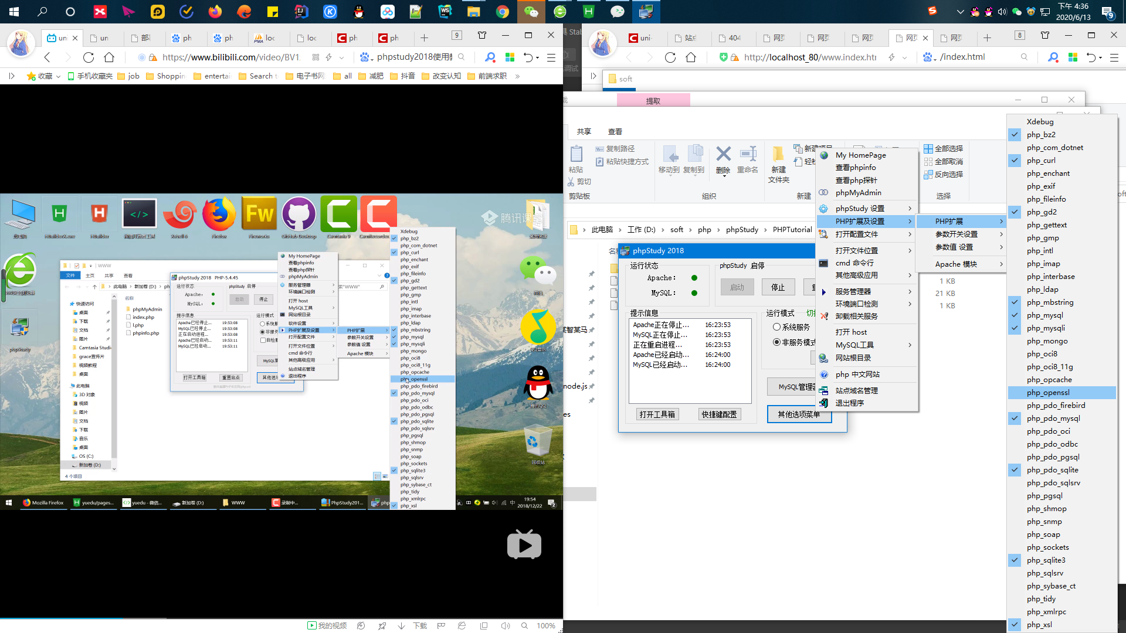
Task: Select the 系统服务 radio option
Action: click(791, 327)
